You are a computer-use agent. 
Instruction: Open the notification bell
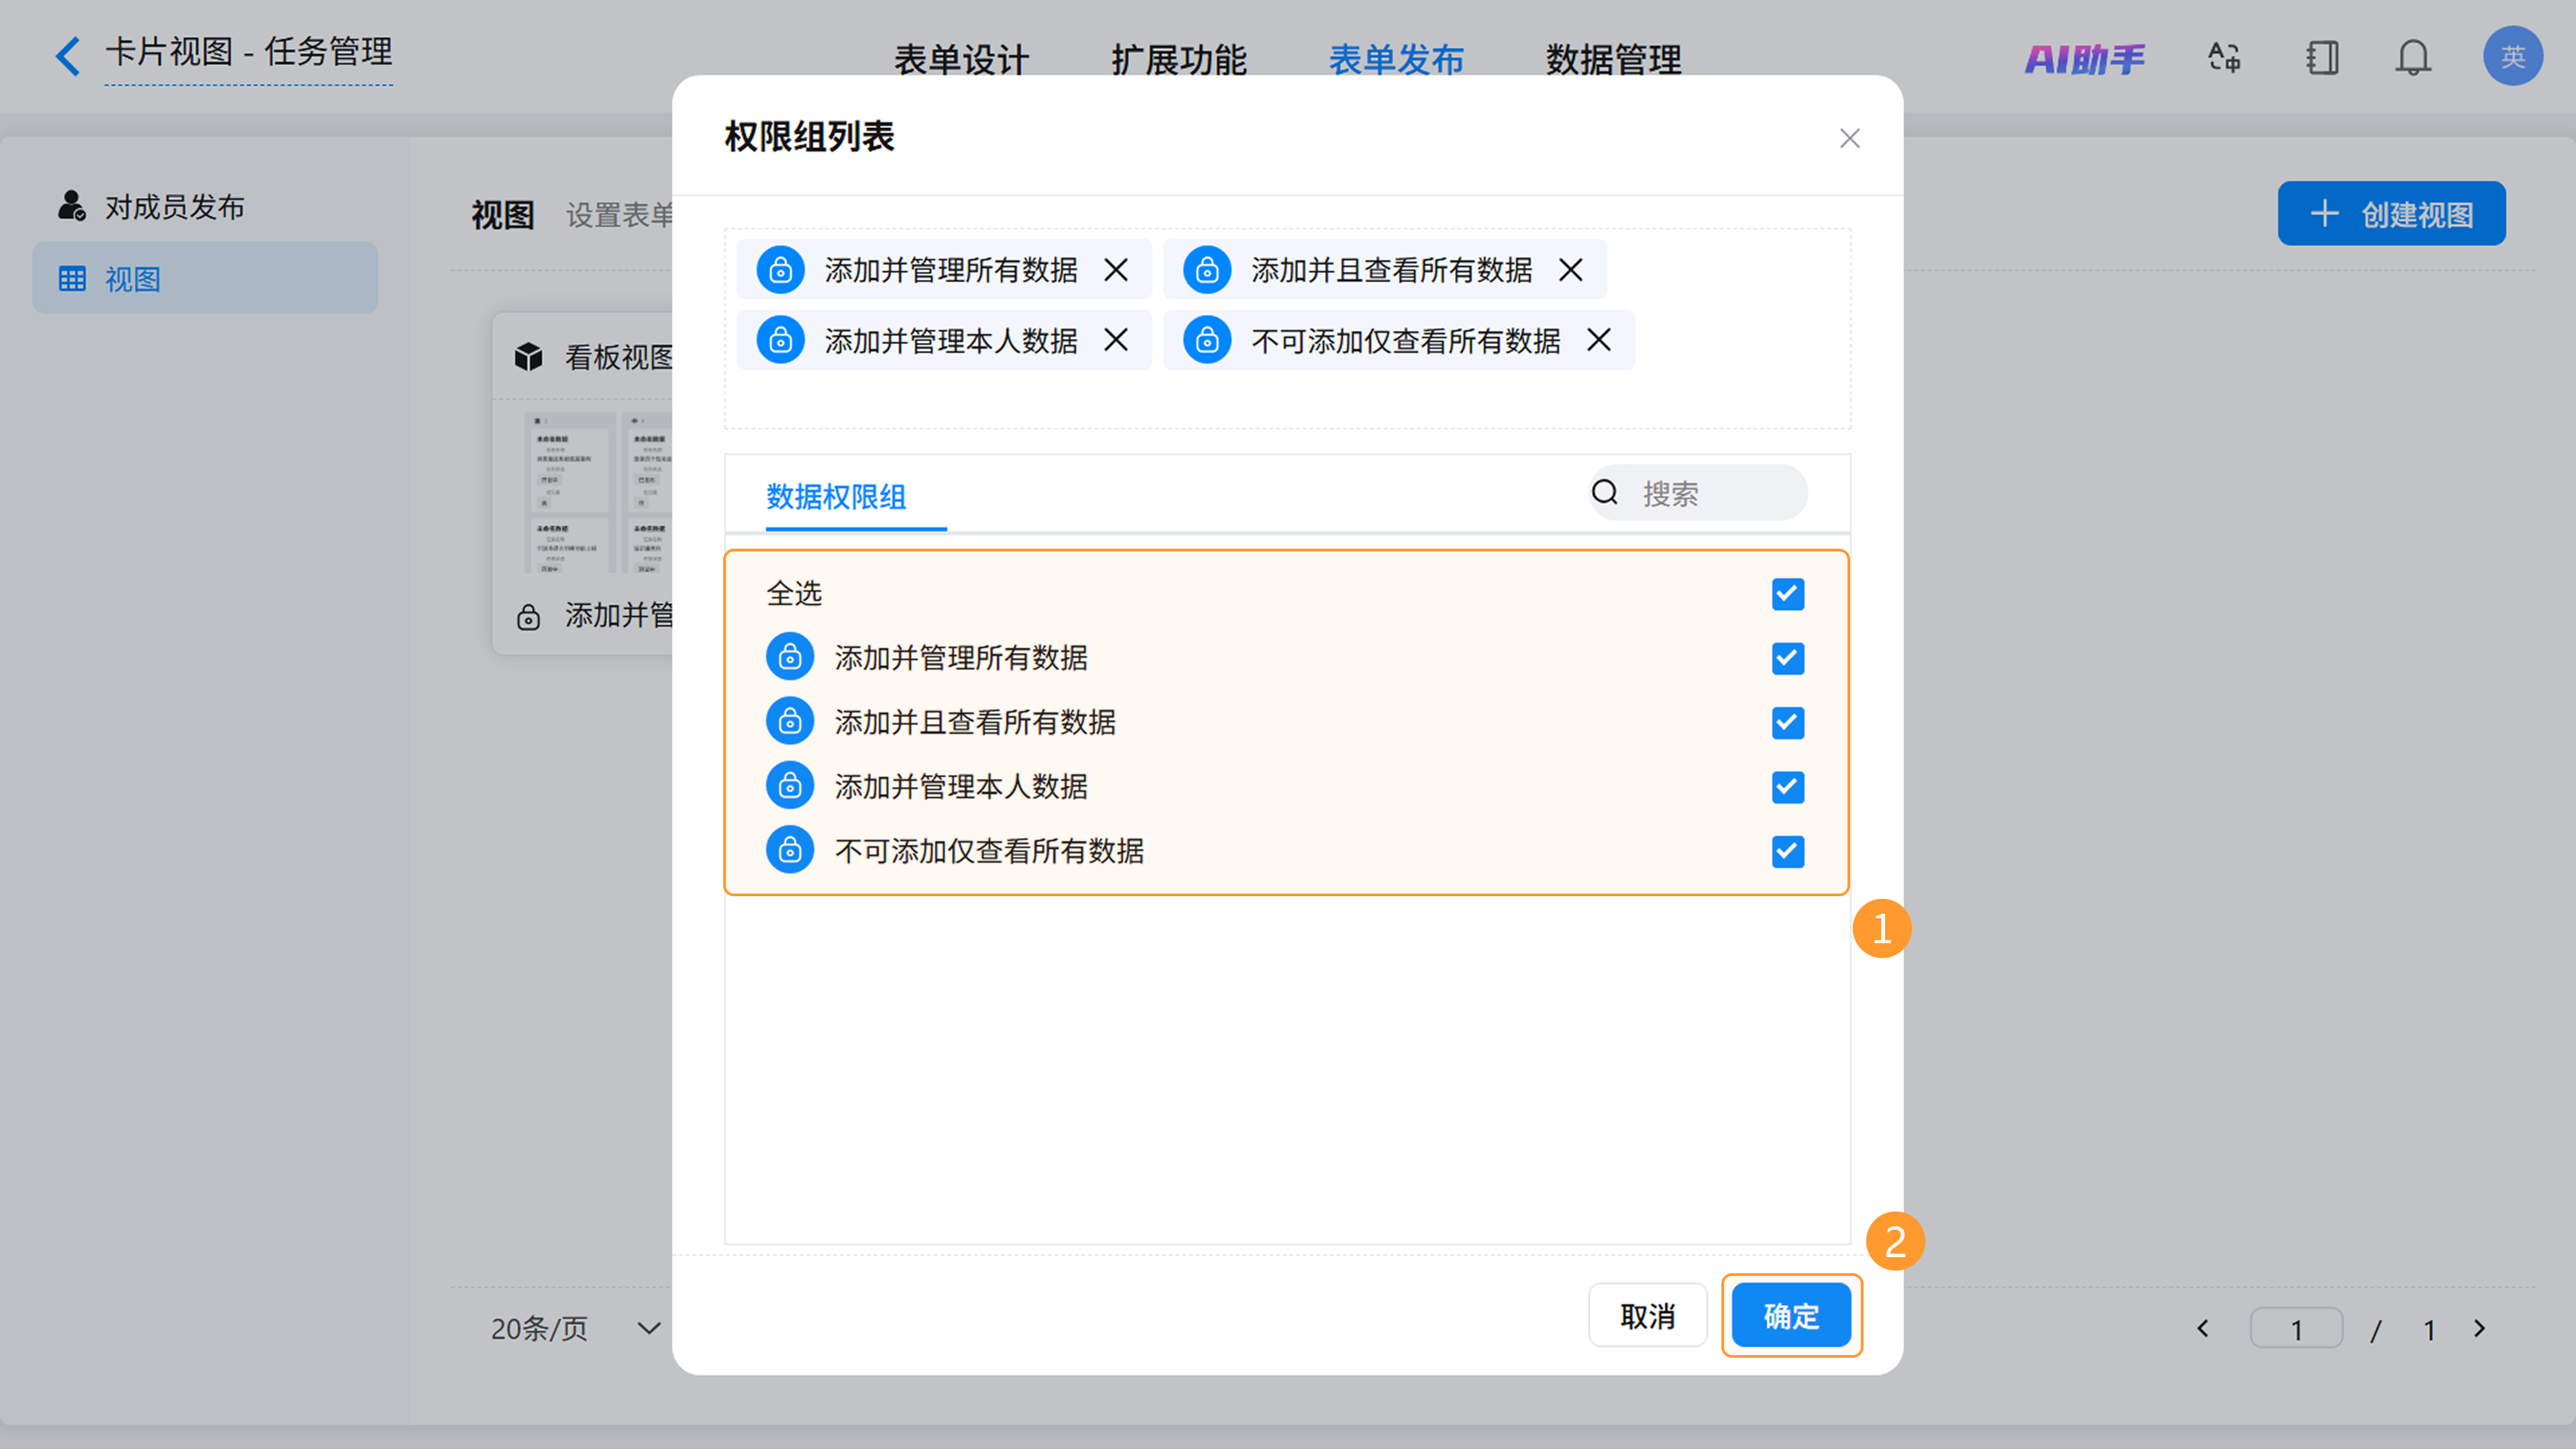2412,57
